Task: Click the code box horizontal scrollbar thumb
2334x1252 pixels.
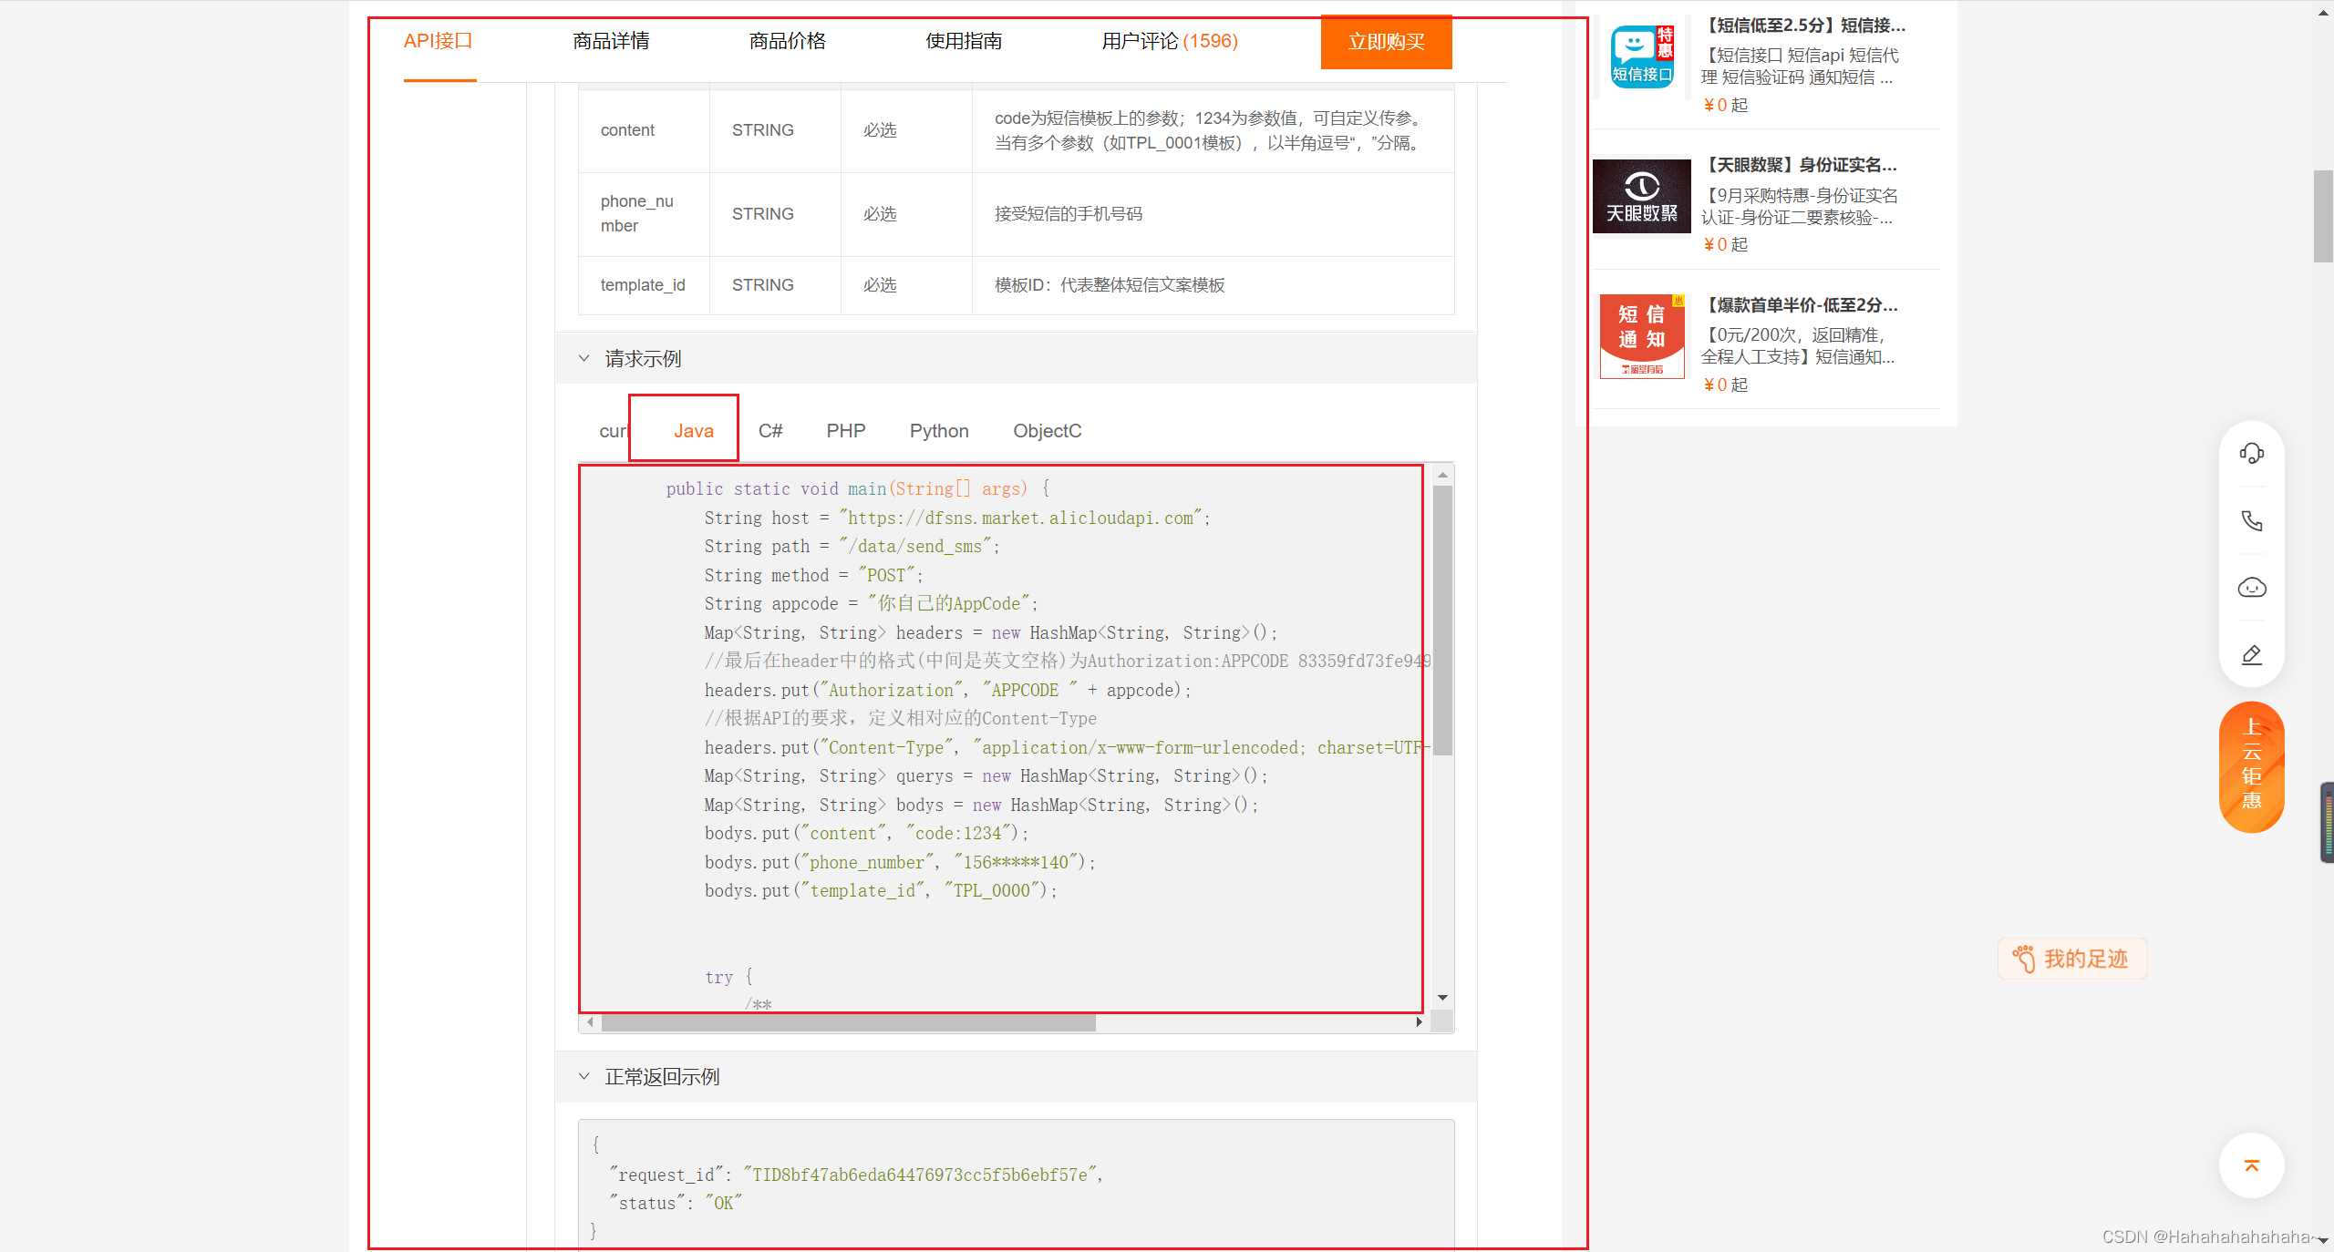Action: [848, 1022]
